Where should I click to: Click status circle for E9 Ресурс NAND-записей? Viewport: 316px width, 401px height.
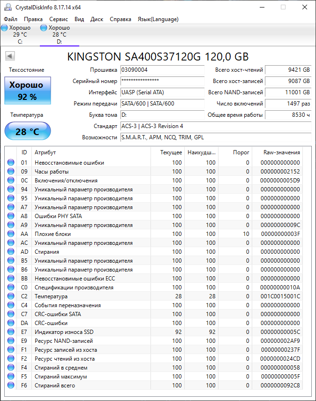pos(11,340)
